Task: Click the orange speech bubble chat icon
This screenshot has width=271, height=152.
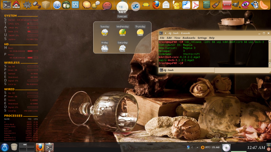Action: pyautogui.click(x=86, y=5)
